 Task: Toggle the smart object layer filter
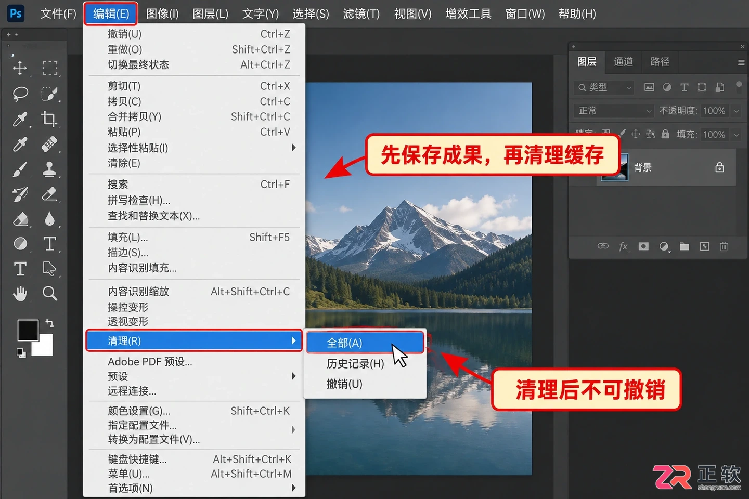tap(720, 87)
